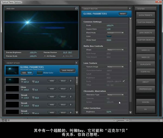Viewport: 163px width, 138px height.
Task: Click the scale icon on second Glow
Action: (x=33, y=90)
